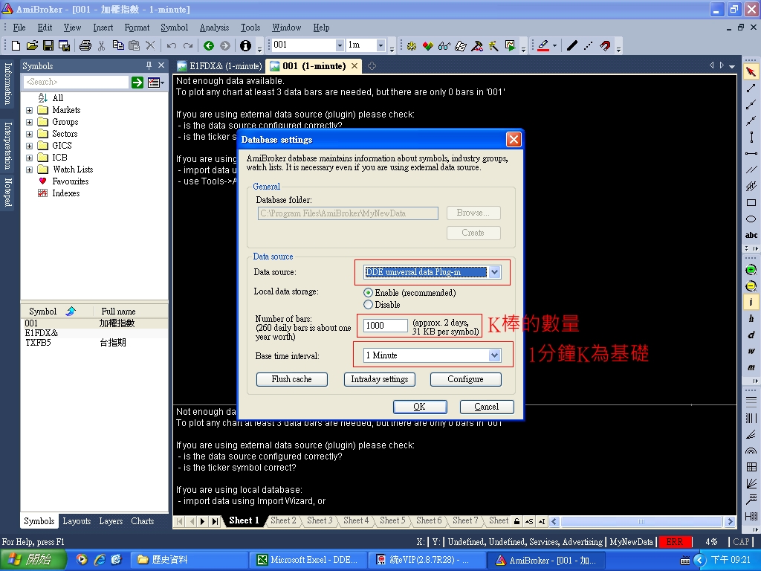Viewport: 761px width, 571px height.
Task: Click the pin icon on Symbols panel
Action: point(149,65)
